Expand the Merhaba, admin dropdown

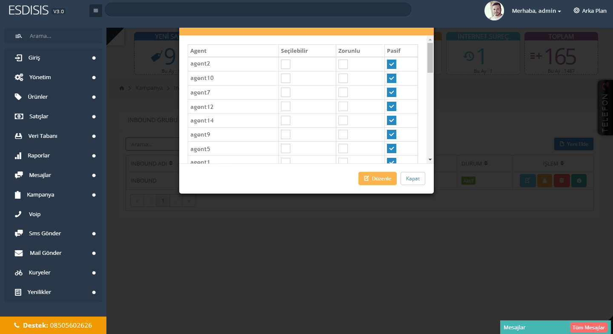536,11
